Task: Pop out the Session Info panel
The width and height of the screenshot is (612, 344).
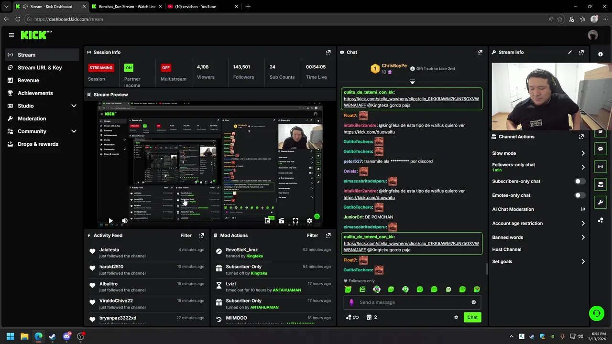Action: click(328, 52)
